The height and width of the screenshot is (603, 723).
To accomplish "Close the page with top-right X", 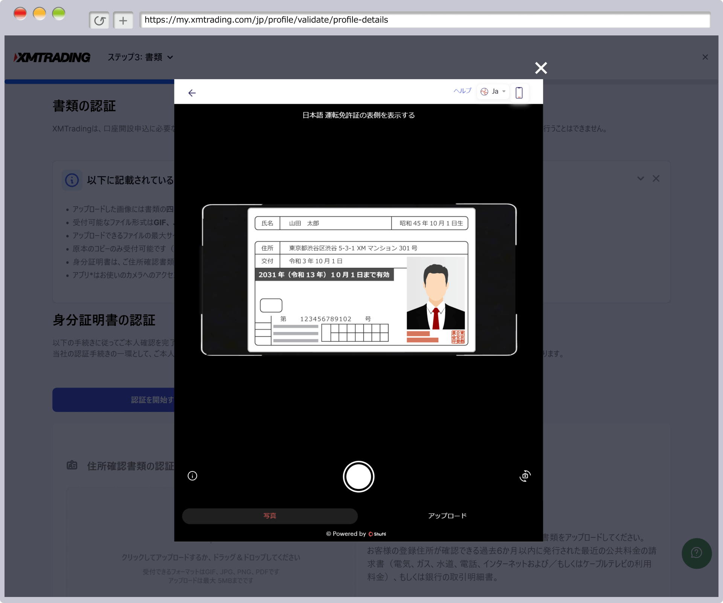I will [x=705, y=57].
